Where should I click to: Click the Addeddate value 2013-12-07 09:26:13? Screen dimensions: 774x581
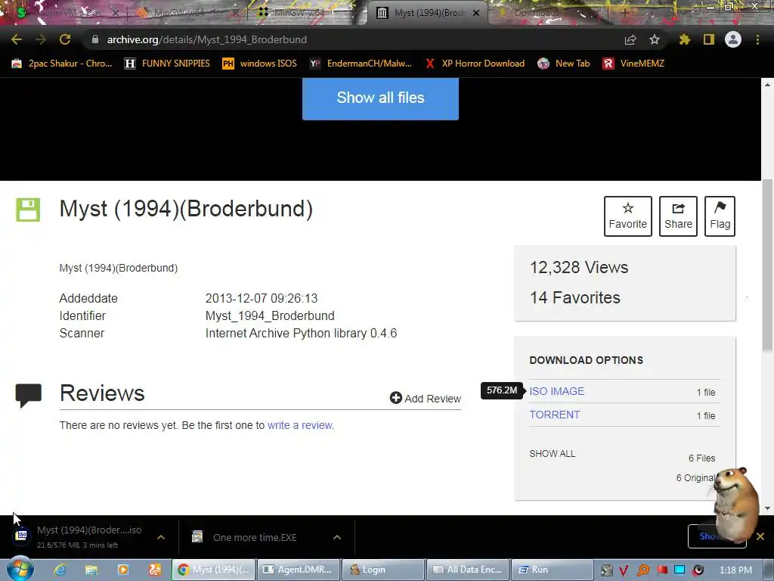click(x=262, y=298)
